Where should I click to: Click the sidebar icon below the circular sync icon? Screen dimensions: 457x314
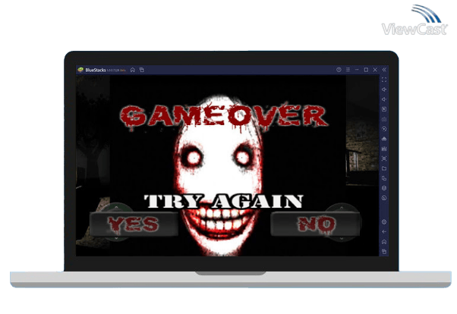point(384,139)
